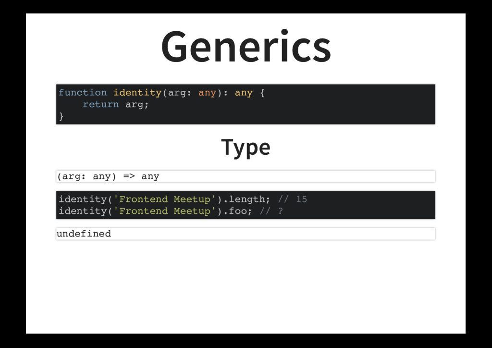Click the arrow in type signature
The image size is (492, 348).
point(129,176)
